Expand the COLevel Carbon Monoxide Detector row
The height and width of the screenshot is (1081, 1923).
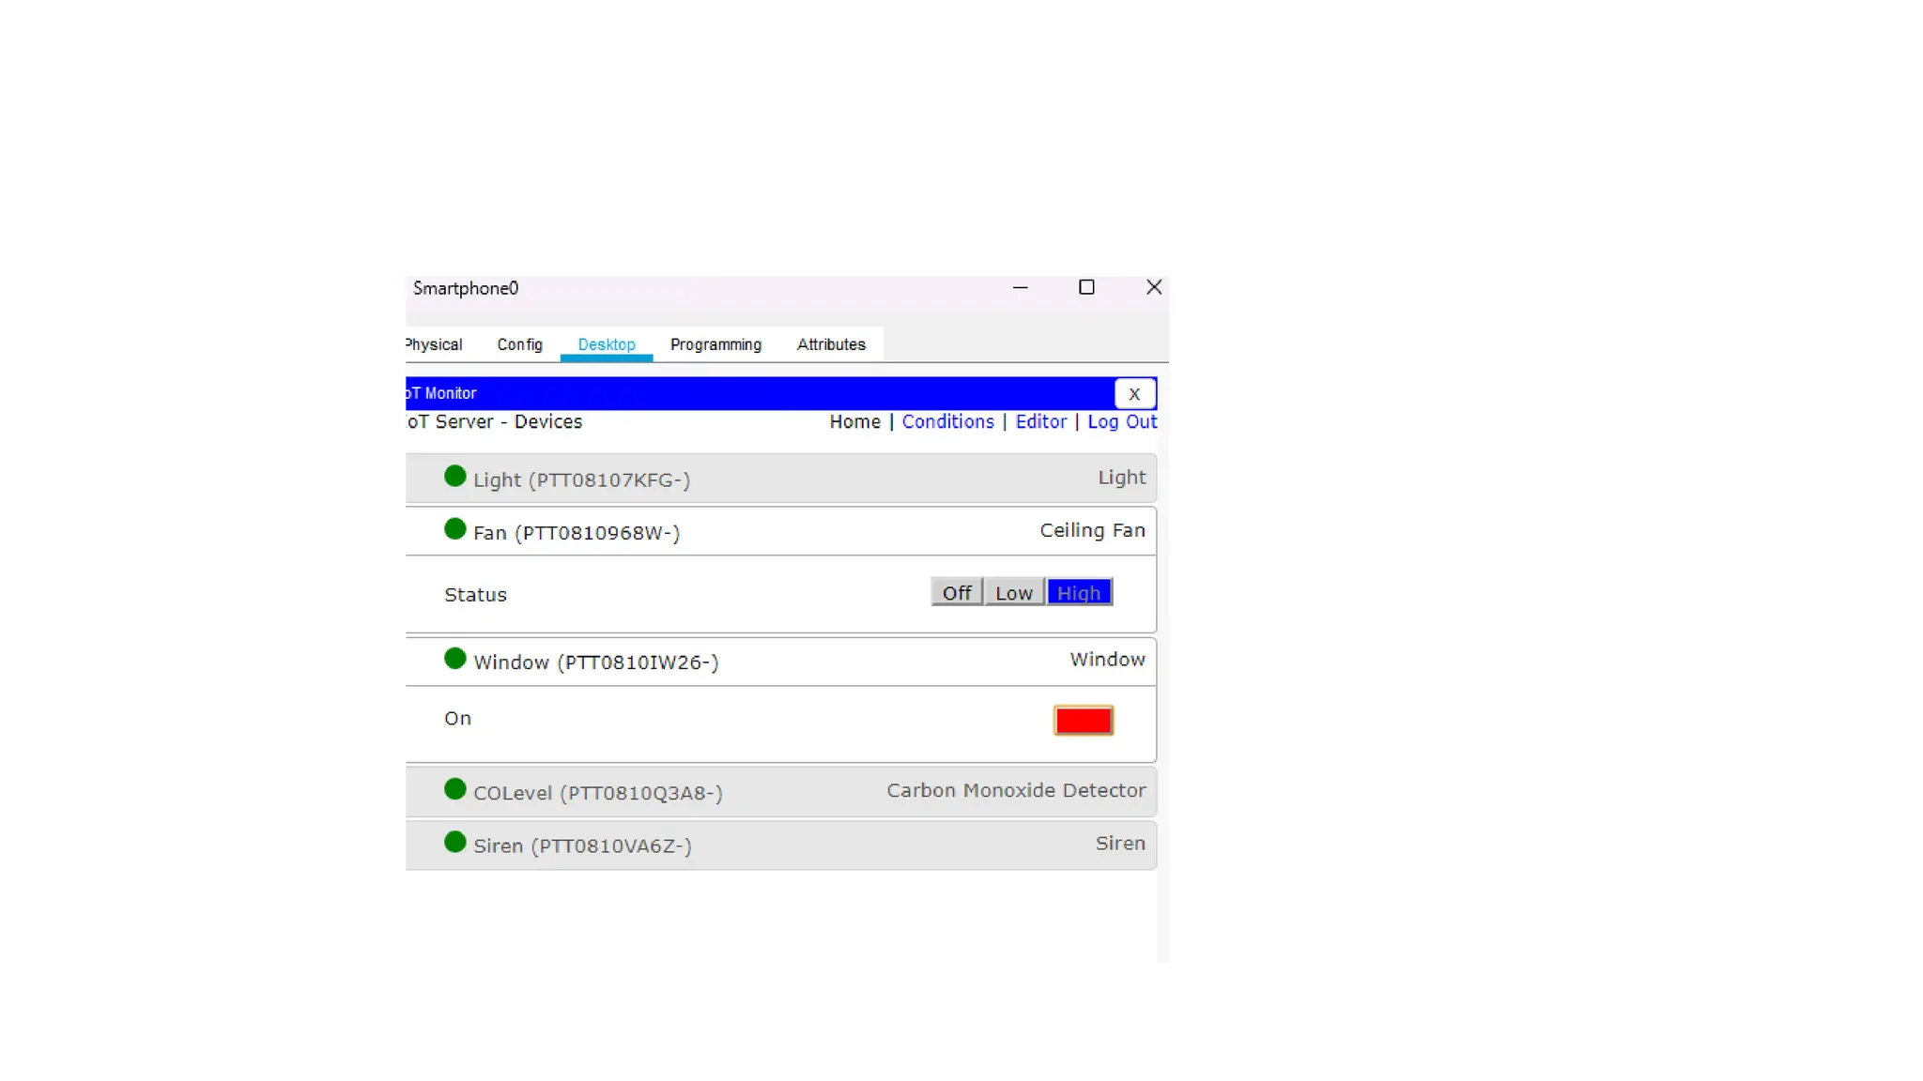pos(779,792)
